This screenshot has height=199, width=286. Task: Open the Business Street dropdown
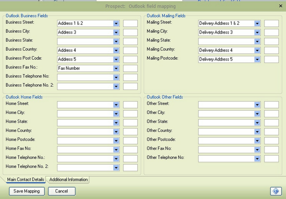coord(116,23)
